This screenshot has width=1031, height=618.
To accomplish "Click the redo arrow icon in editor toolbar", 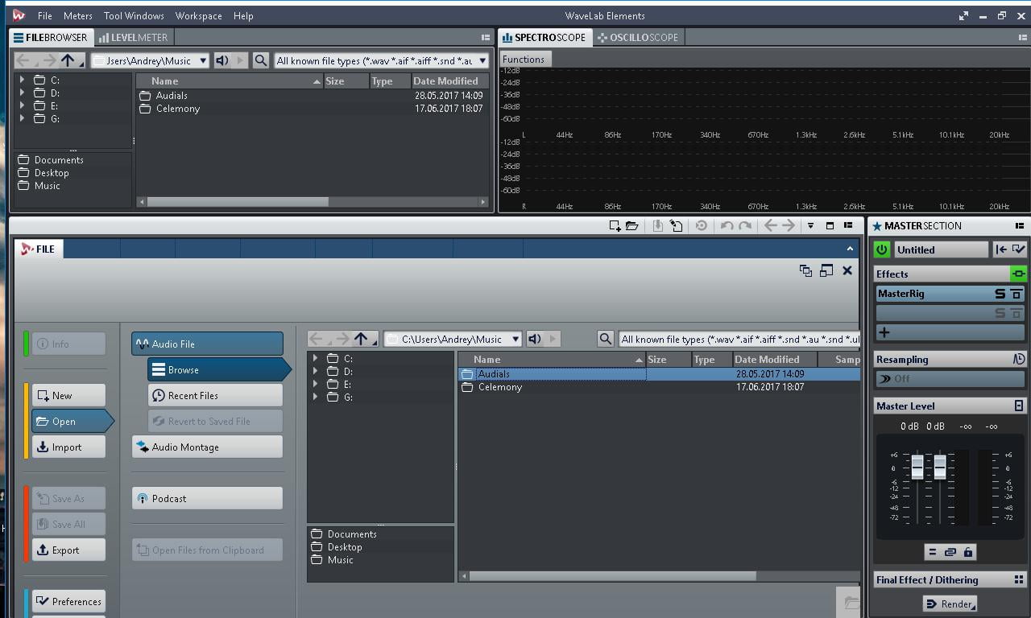I will pyautogui.click(x=745, y=226).
